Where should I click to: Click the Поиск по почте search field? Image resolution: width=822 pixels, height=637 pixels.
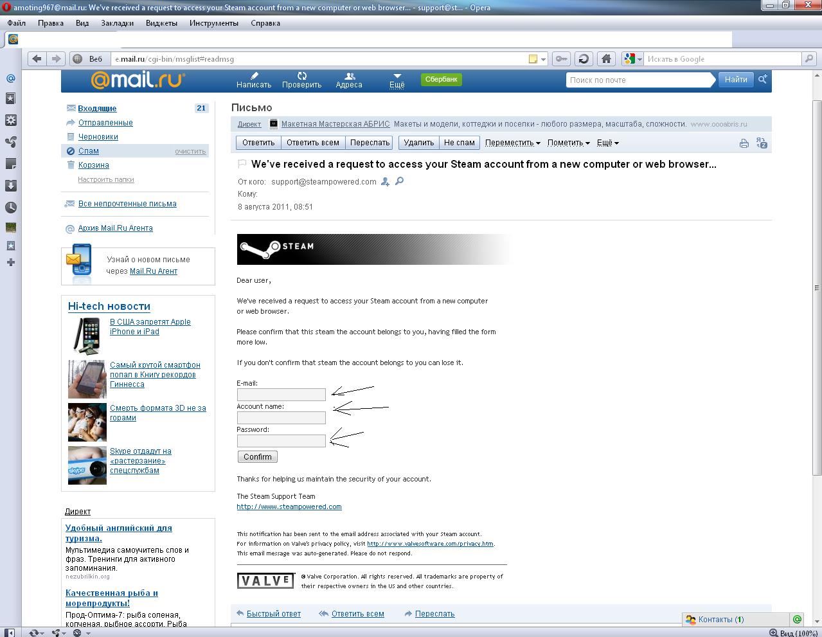click(640, 80)
